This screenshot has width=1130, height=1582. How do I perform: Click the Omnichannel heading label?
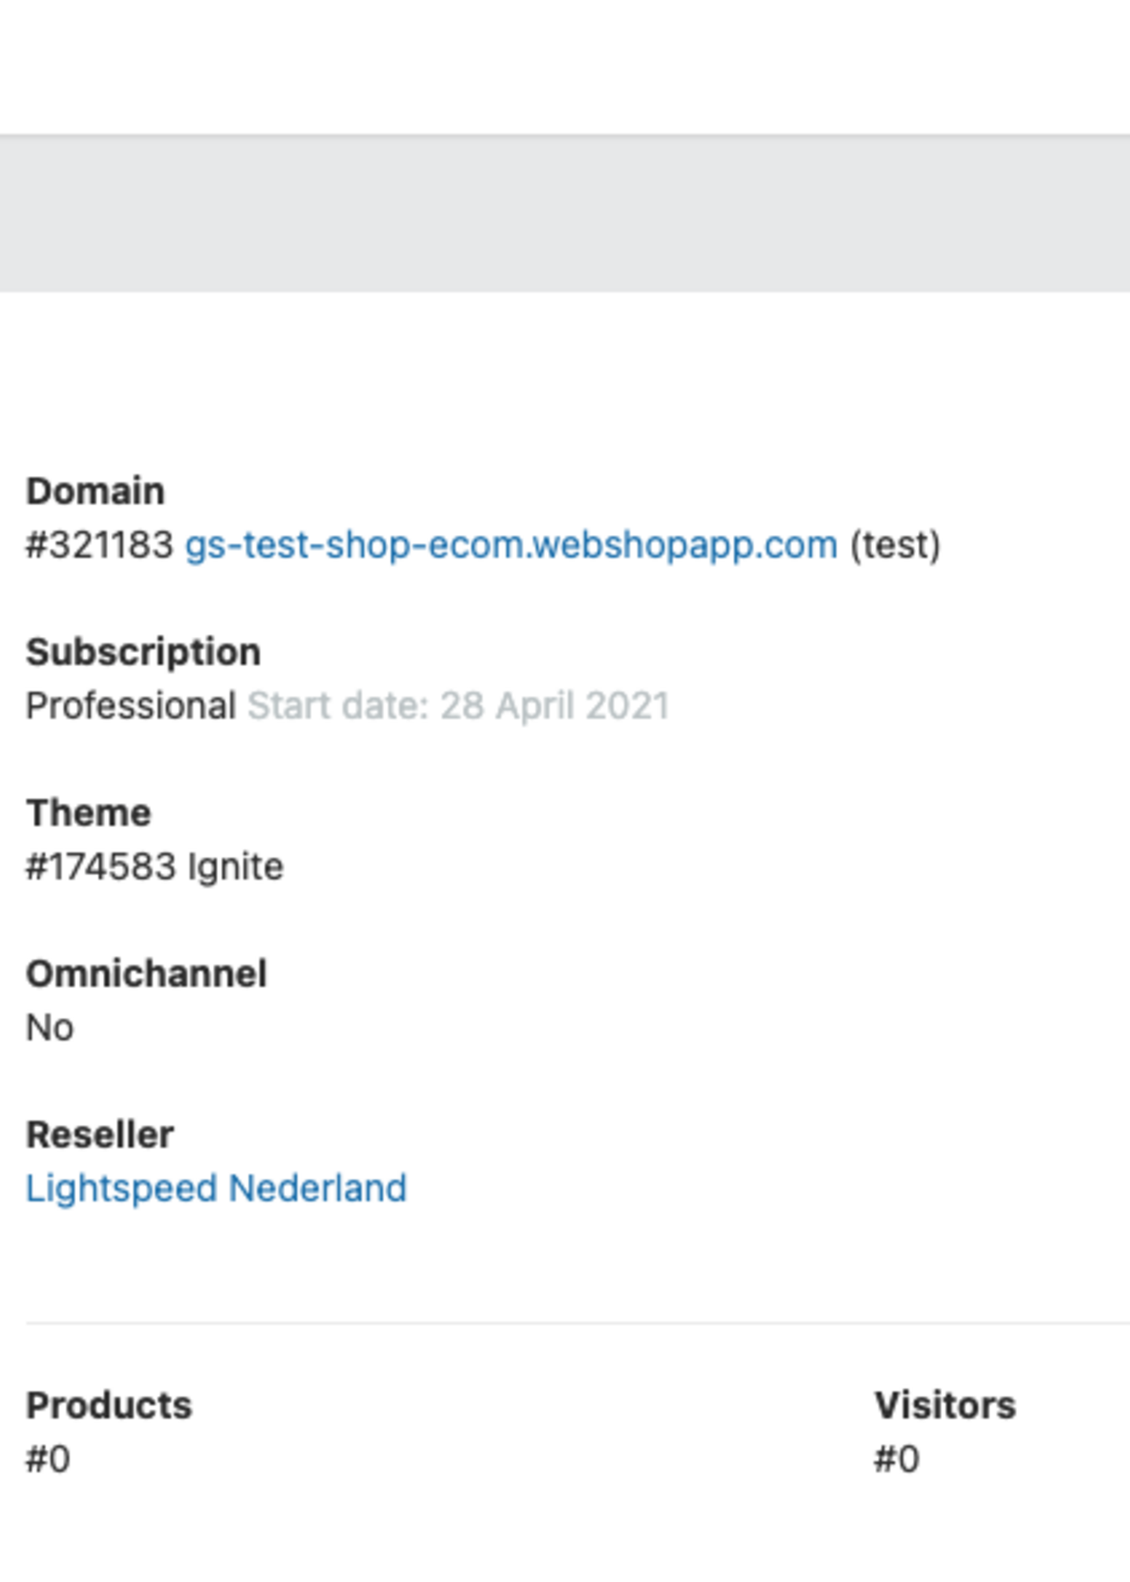146,973
